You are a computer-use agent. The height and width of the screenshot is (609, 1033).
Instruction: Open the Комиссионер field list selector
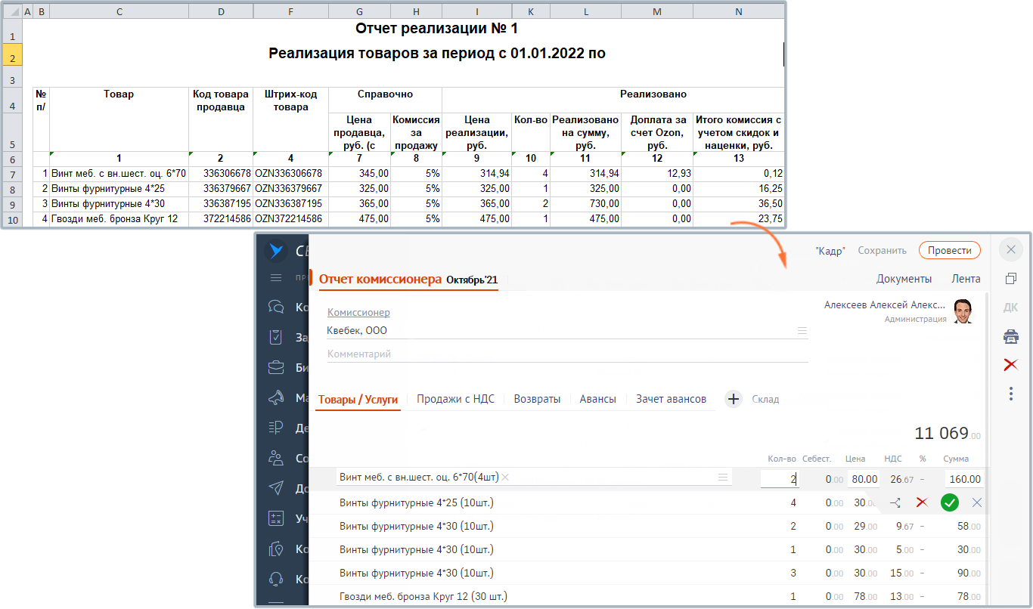802,331
